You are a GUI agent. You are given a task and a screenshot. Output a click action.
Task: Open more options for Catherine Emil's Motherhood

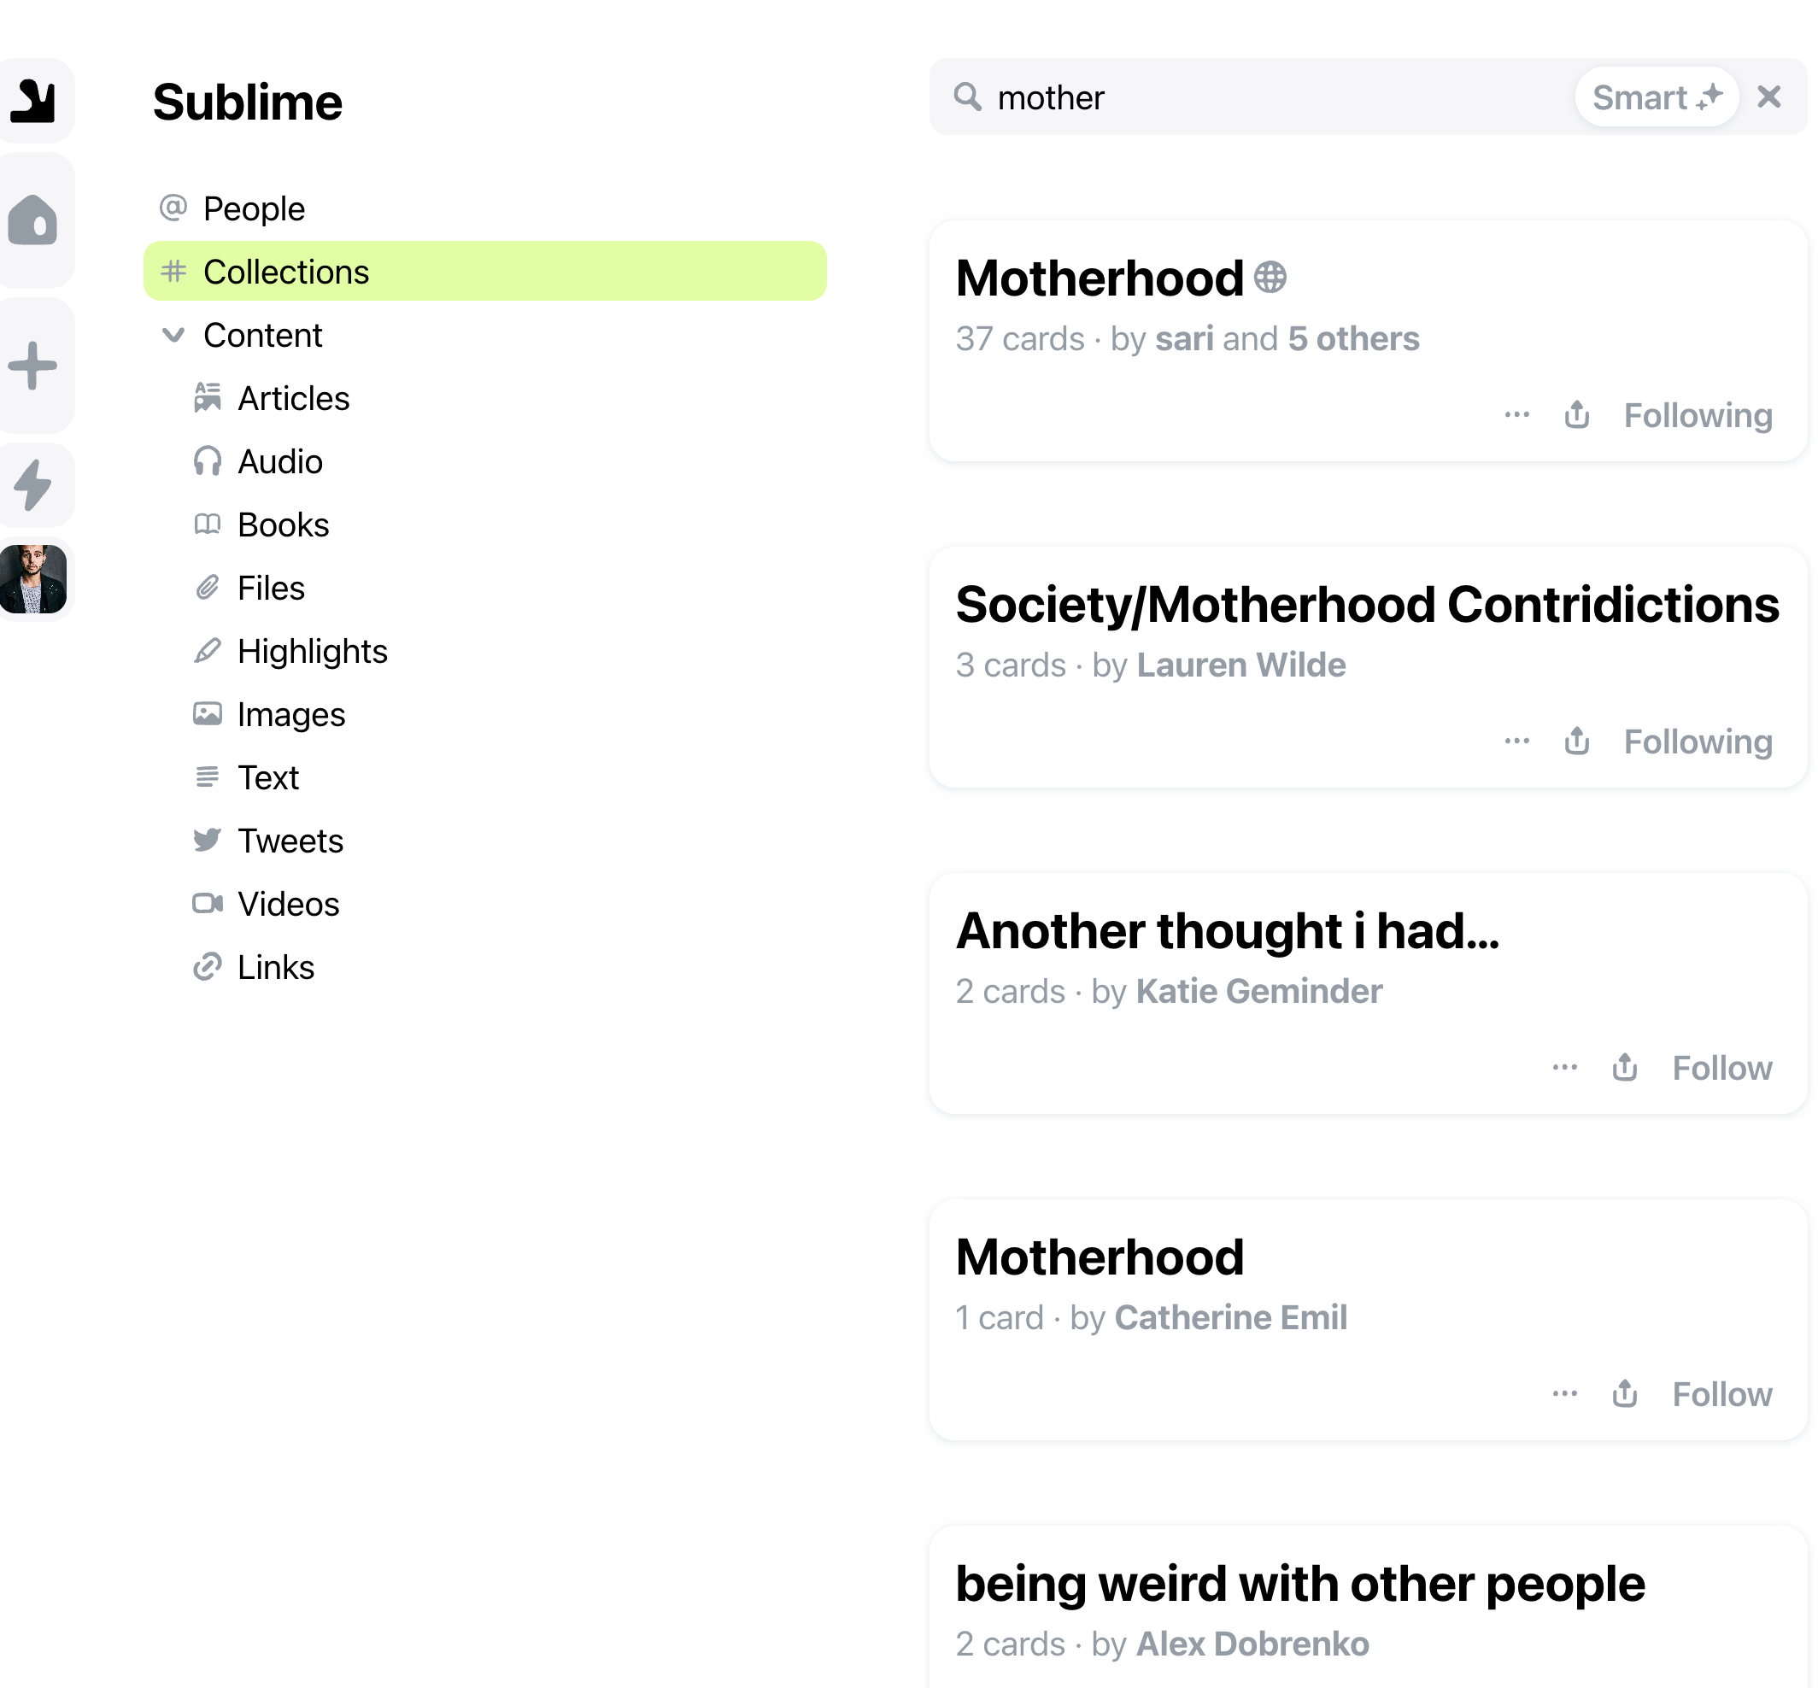1564,1394
